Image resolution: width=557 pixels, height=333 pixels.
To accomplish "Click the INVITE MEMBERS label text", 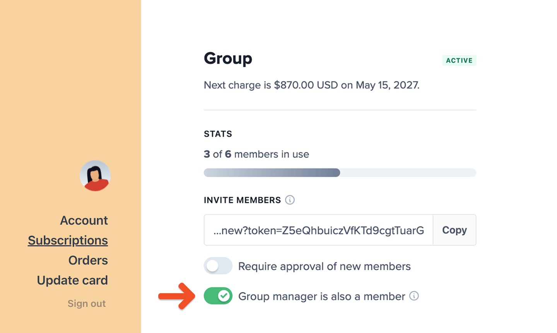I will [242, 200].
